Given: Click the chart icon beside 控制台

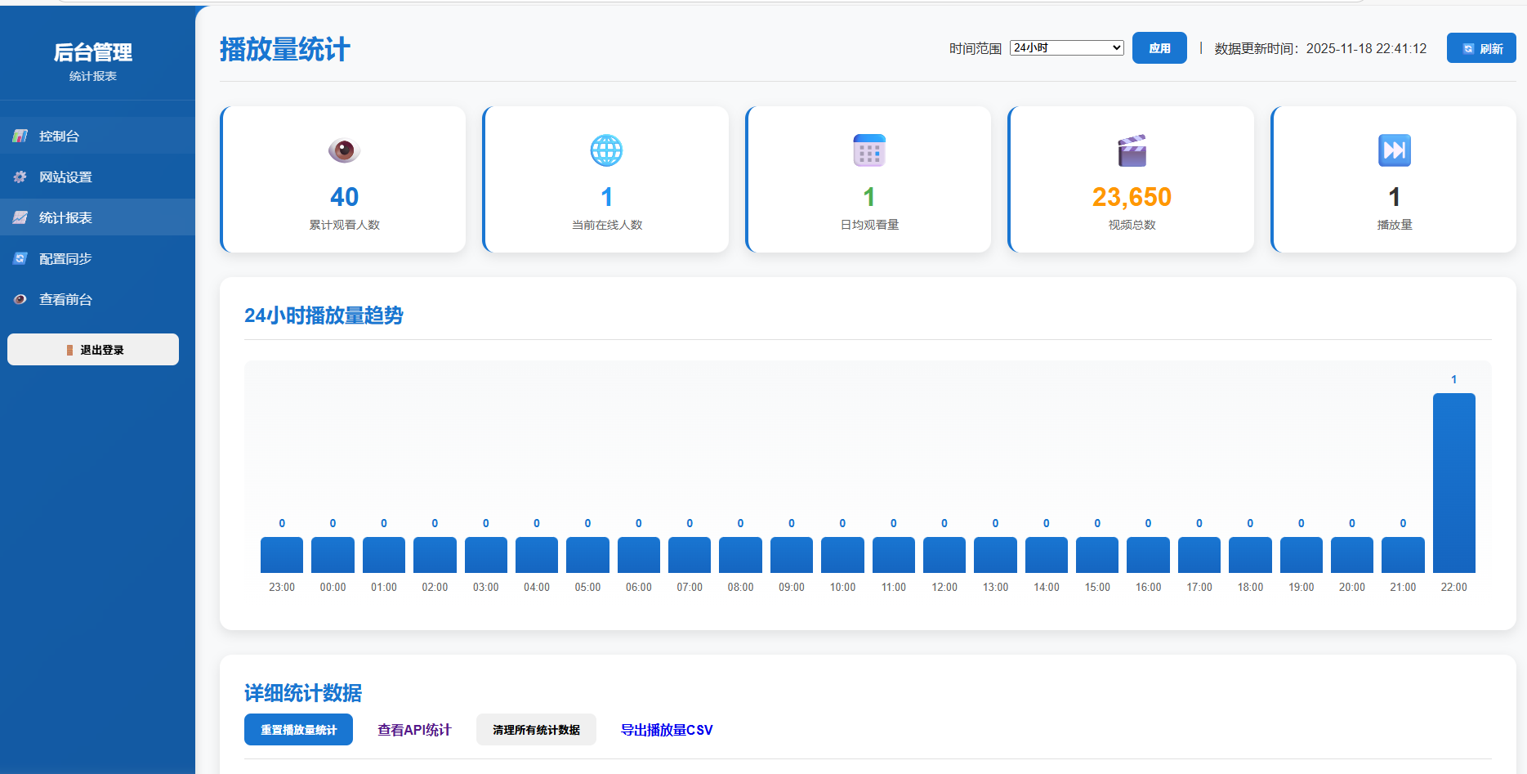Looking at the screenshot, I should pyautogui.click(x=20, y=136).
